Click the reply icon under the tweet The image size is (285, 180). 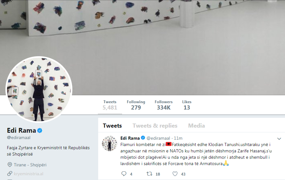click(x=124, y=174)
